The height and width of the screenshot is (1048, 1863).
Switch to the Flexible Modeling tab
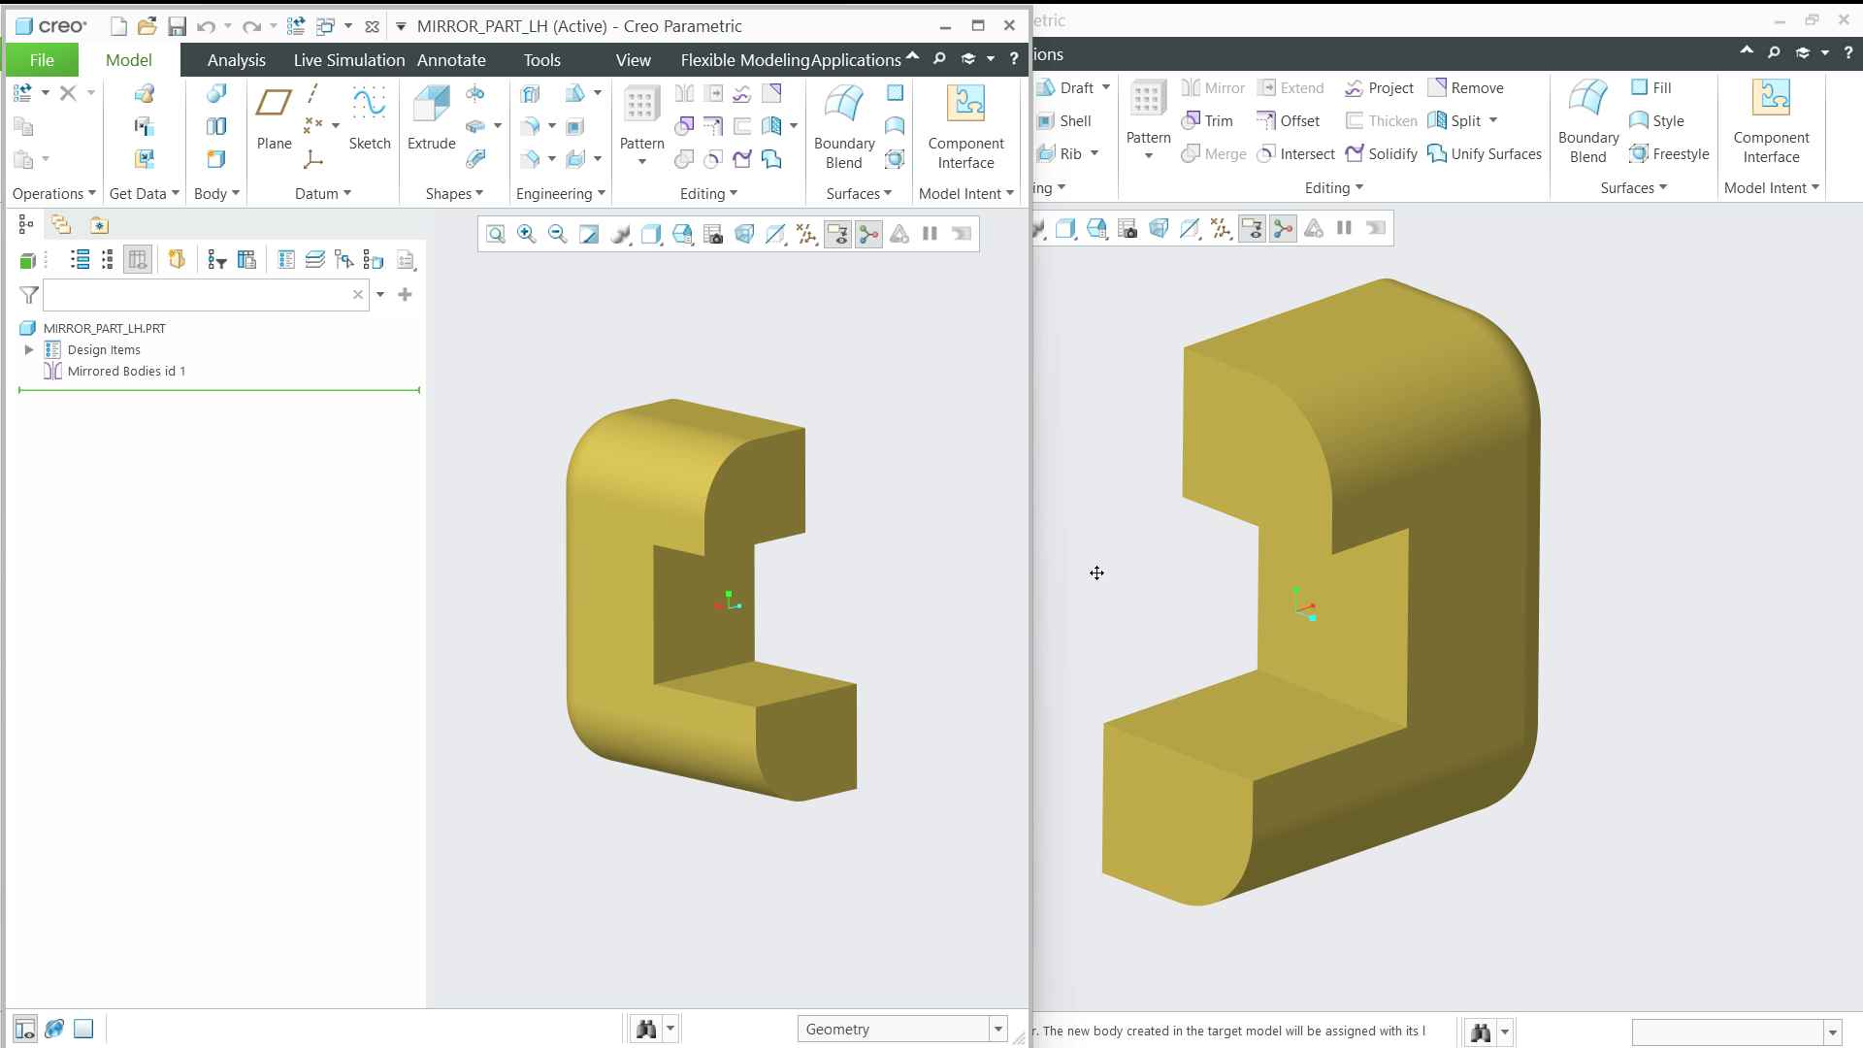pos(744,60)
